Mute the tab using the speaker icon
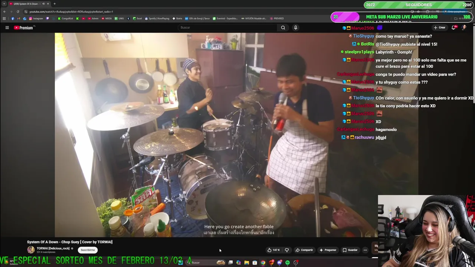 point(43,4)
